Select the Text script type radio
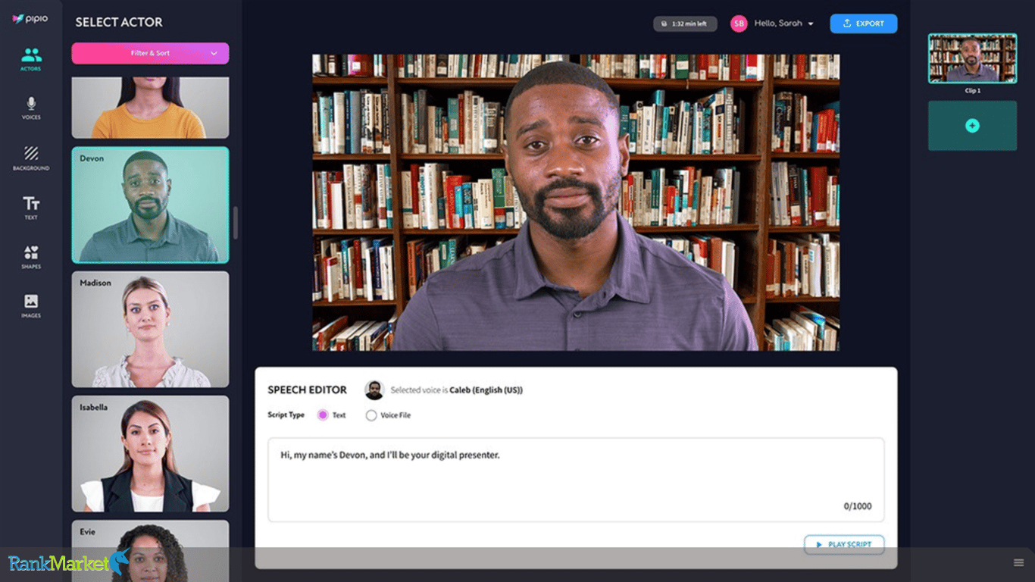The width and height of the screenshot is (1035, 582). [x=323, y=415]
